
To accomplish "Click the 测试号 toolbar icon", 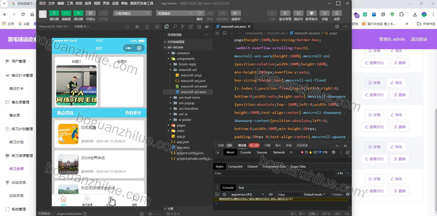I will 298,13.
